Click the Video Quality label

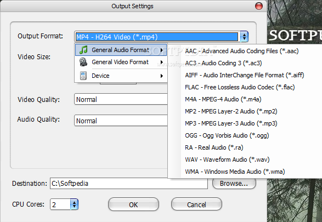[x=38, y=100]
